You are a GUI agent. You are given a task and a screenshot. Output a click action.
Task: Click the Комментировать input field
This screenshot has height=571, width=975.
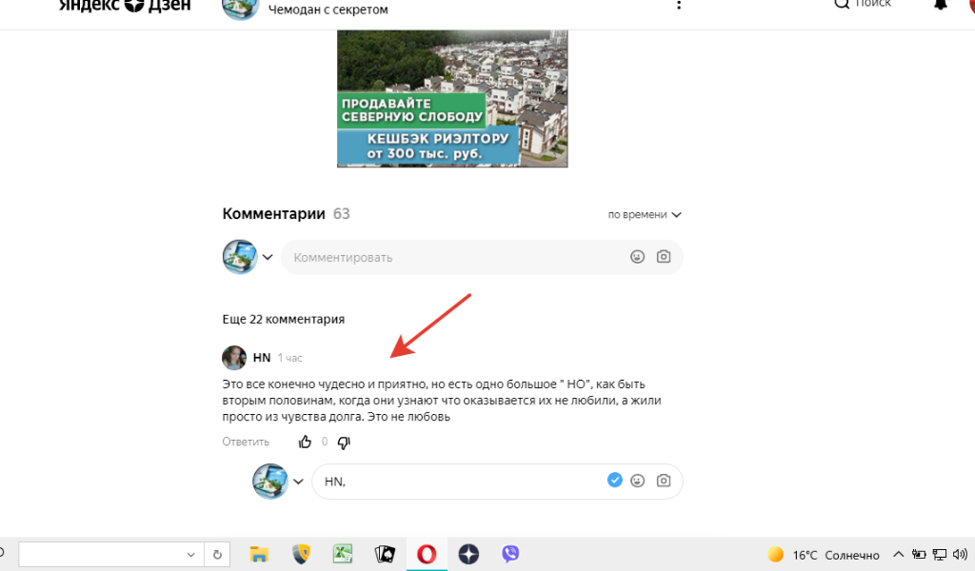click(482, 257)
